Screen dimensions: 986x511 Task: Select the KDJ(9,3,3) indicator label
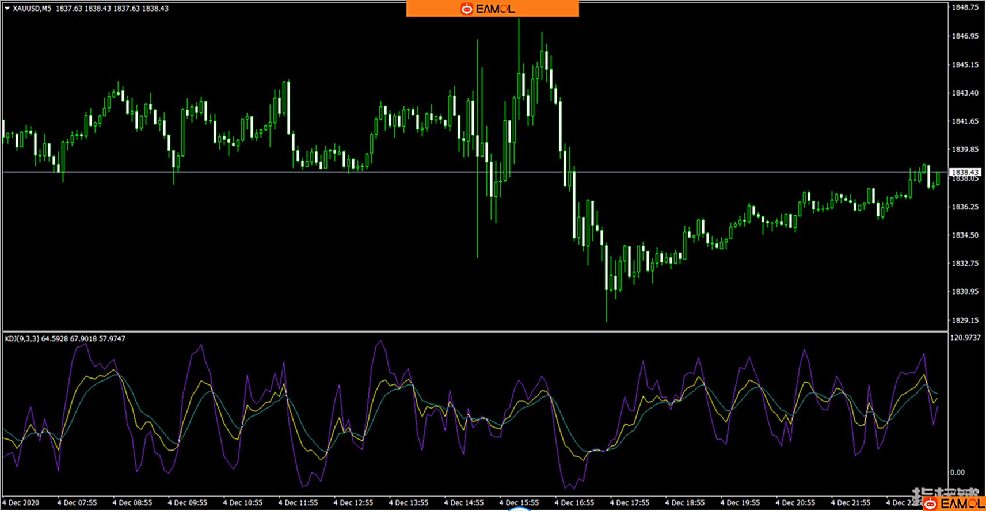22,339
